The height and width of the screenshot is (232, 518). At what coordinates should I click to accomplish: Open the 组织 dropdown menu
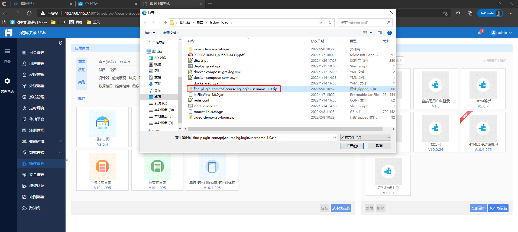[x=150, y=33]
